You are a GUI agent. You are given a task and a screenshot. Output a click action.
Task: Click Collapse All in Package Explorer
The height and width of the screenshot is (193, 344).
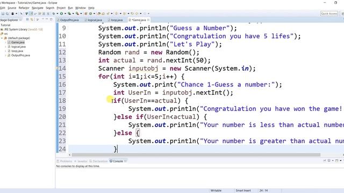(27, 20)
